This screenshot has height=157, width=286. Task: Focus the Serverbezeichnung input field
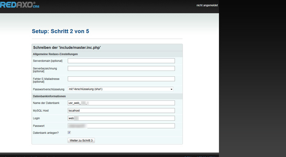tap(121, 69)
